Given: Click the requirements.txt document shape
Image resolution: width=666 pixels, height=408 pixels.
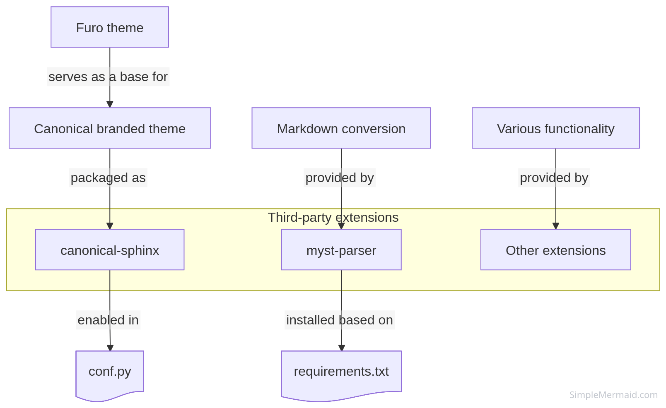Looking at the screenshot, I should [341, 372].
